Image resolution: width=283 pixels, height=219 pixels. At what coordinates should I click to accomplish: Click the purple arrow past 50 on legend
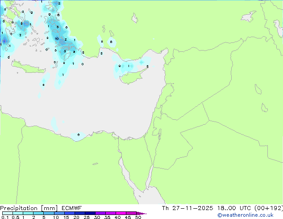coord(141,213)
